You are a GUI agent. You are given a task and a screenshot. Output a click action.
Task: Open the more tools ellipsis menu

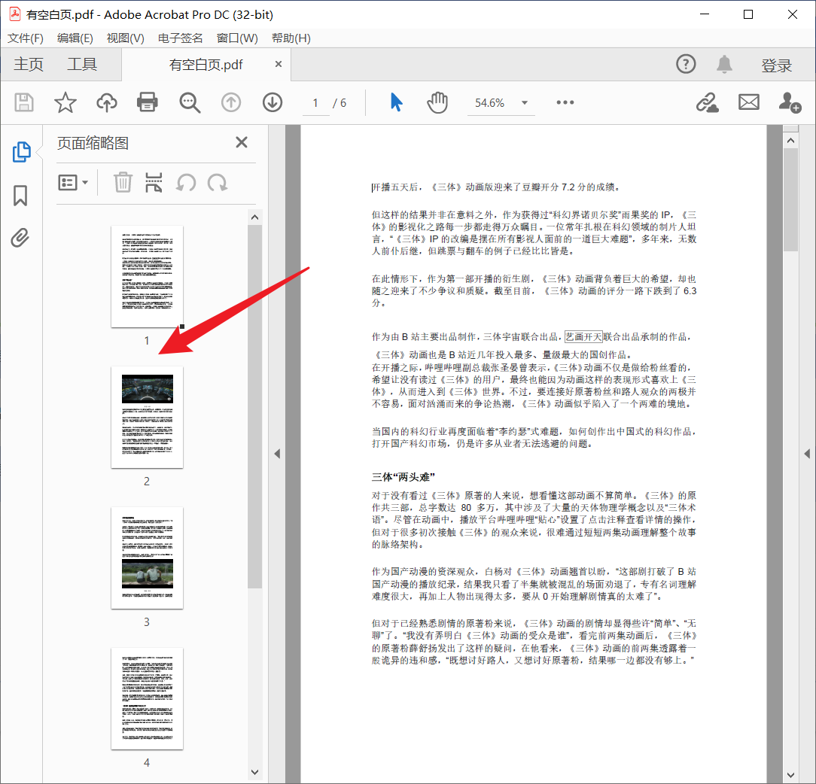pyautogui.click(x=565, y=102)
